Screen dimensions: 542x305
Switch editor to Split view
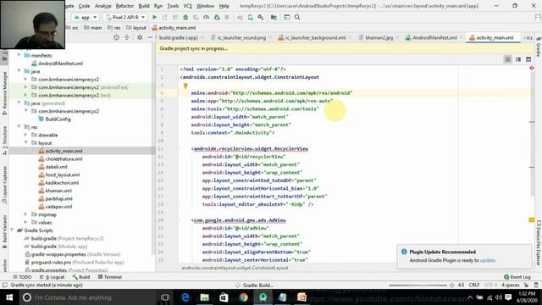pos(518,59)
